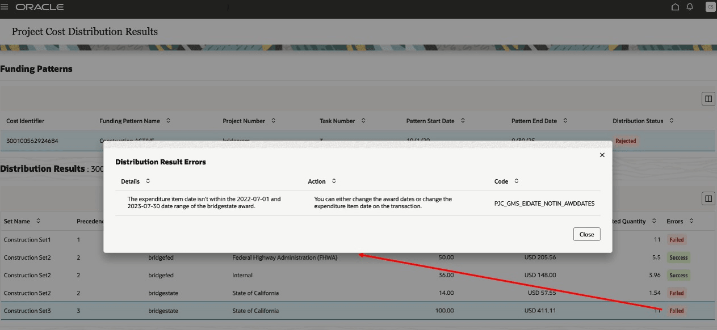Sort by Code column in dialog

coord(516,181)
